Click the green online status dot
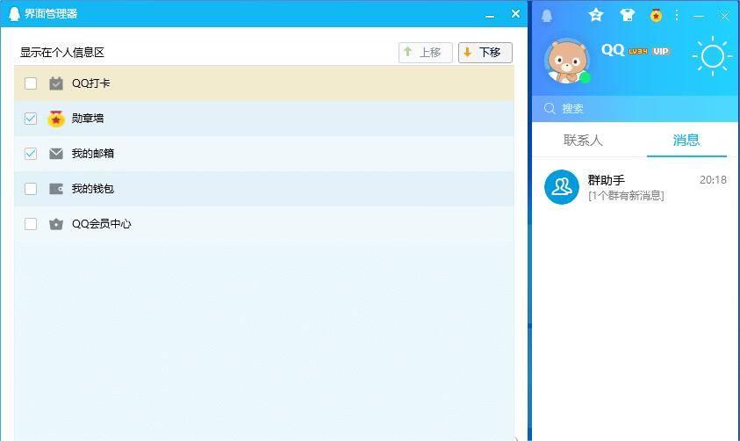Image resolution: width=740 pixels, height=441 pixels. pyautogui.click(x=586, y=77)
